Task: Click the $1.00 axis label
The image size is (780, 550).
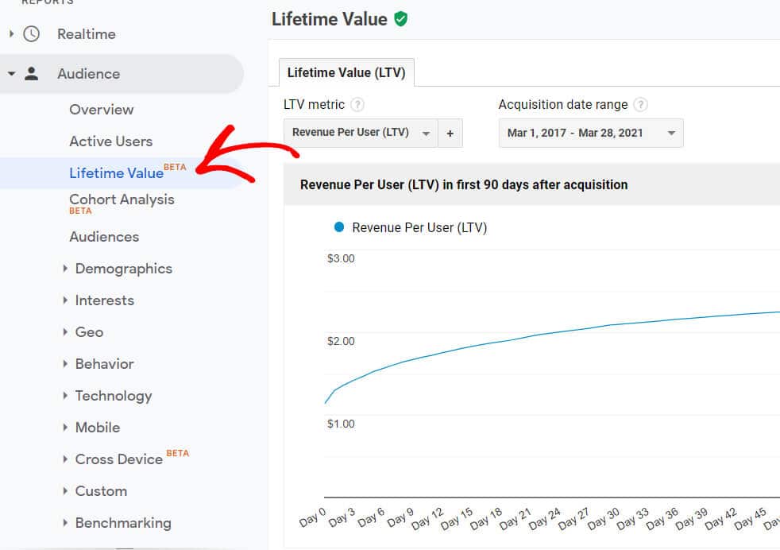Action: click(x=341, y=424)
